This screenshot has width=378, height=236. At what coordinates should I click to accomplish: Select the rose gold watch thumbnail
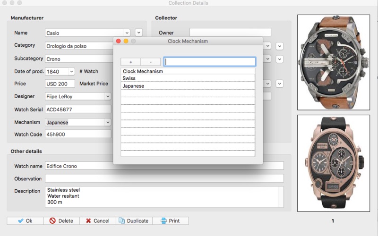tap(334, 163)
